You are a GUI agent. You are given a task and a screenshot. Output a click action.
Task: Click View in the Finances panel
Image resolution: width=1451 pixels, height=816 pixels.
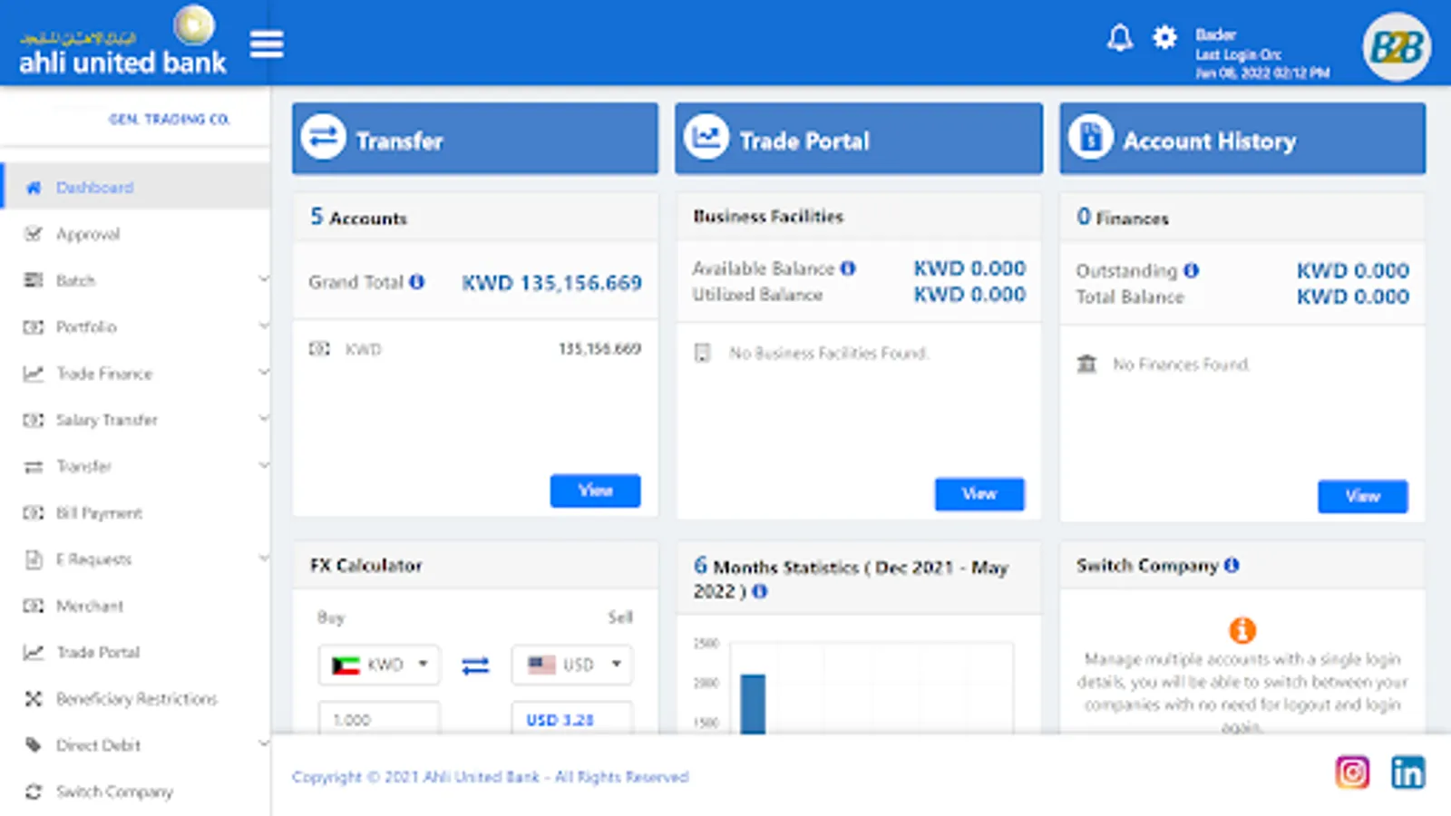(x=1363, y=496)
